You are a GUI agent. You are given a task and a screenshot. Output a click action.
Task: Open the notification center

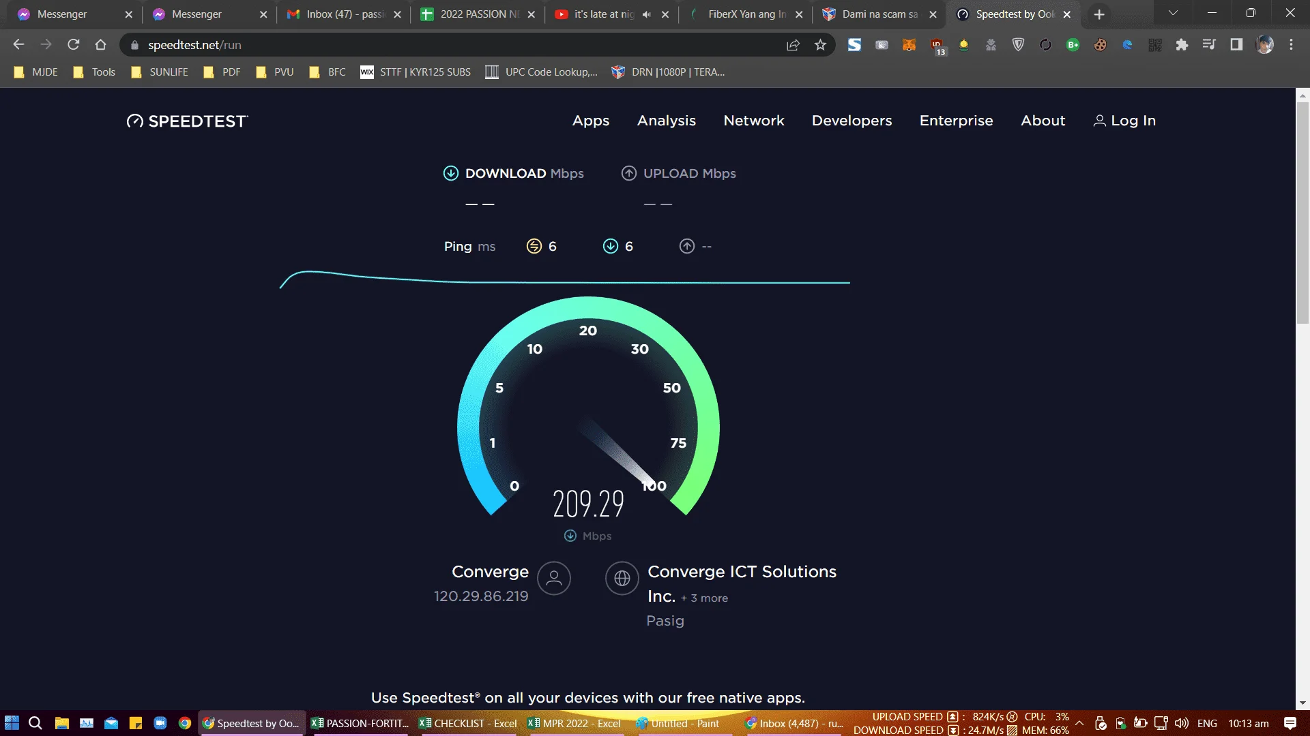point(1290,723)
